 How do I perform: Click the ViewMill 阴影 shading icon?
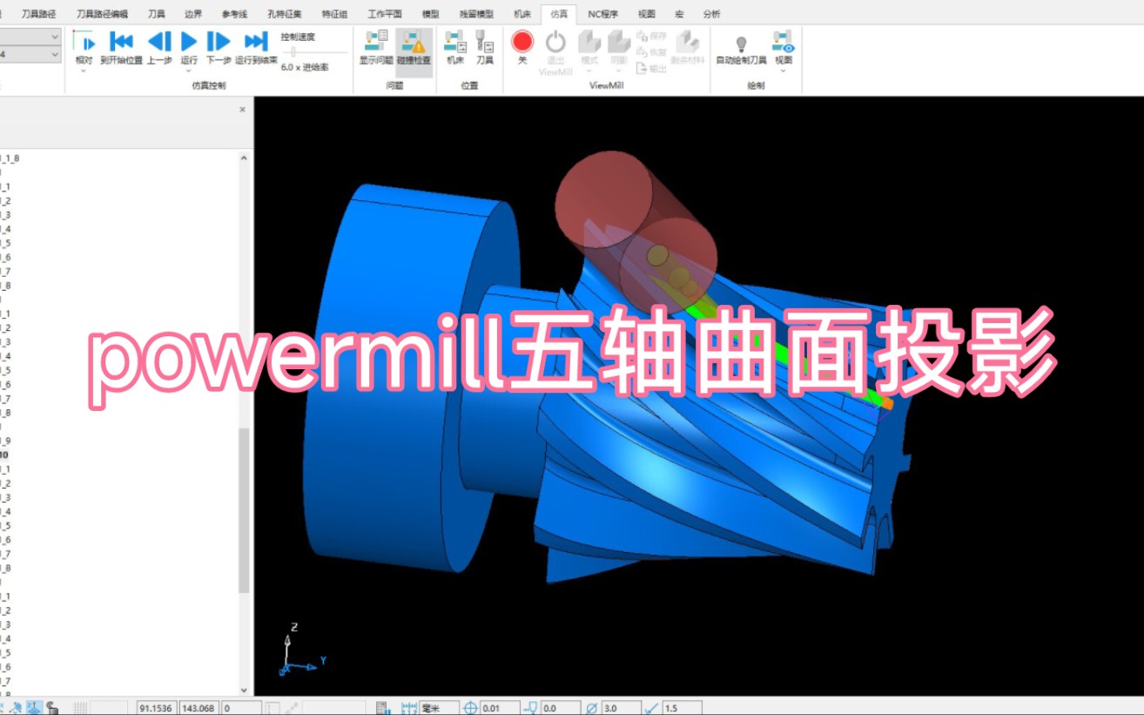click(x=618, y=41)
